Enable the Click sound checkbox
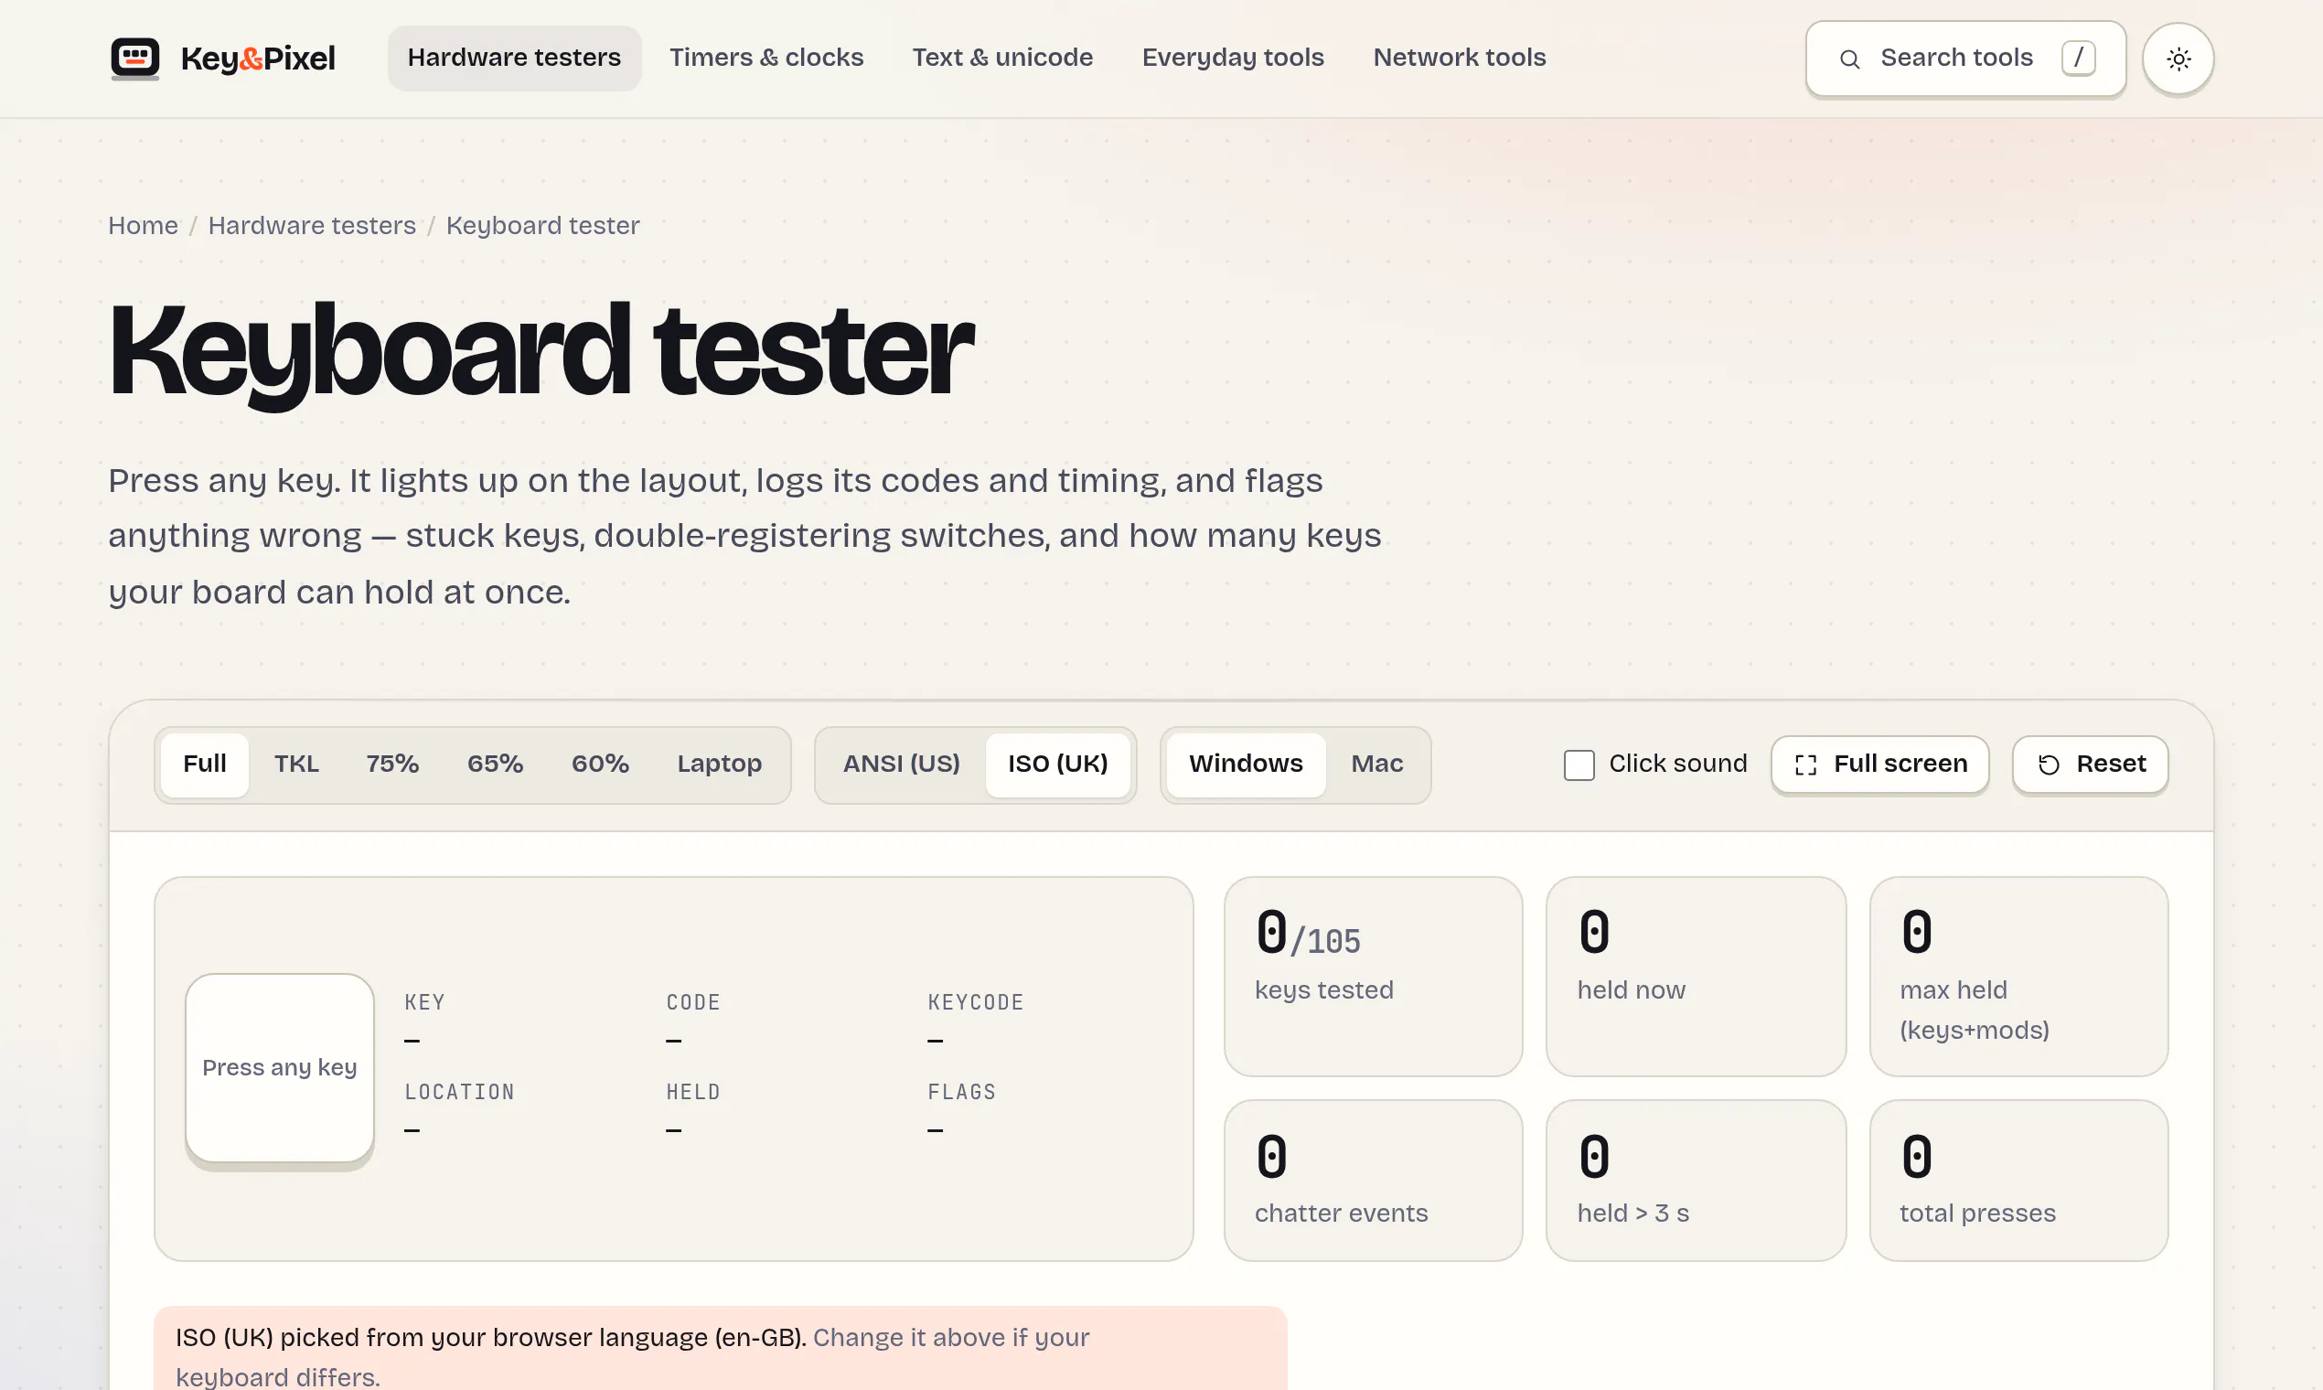2323x1390 pixels. 1579,764
